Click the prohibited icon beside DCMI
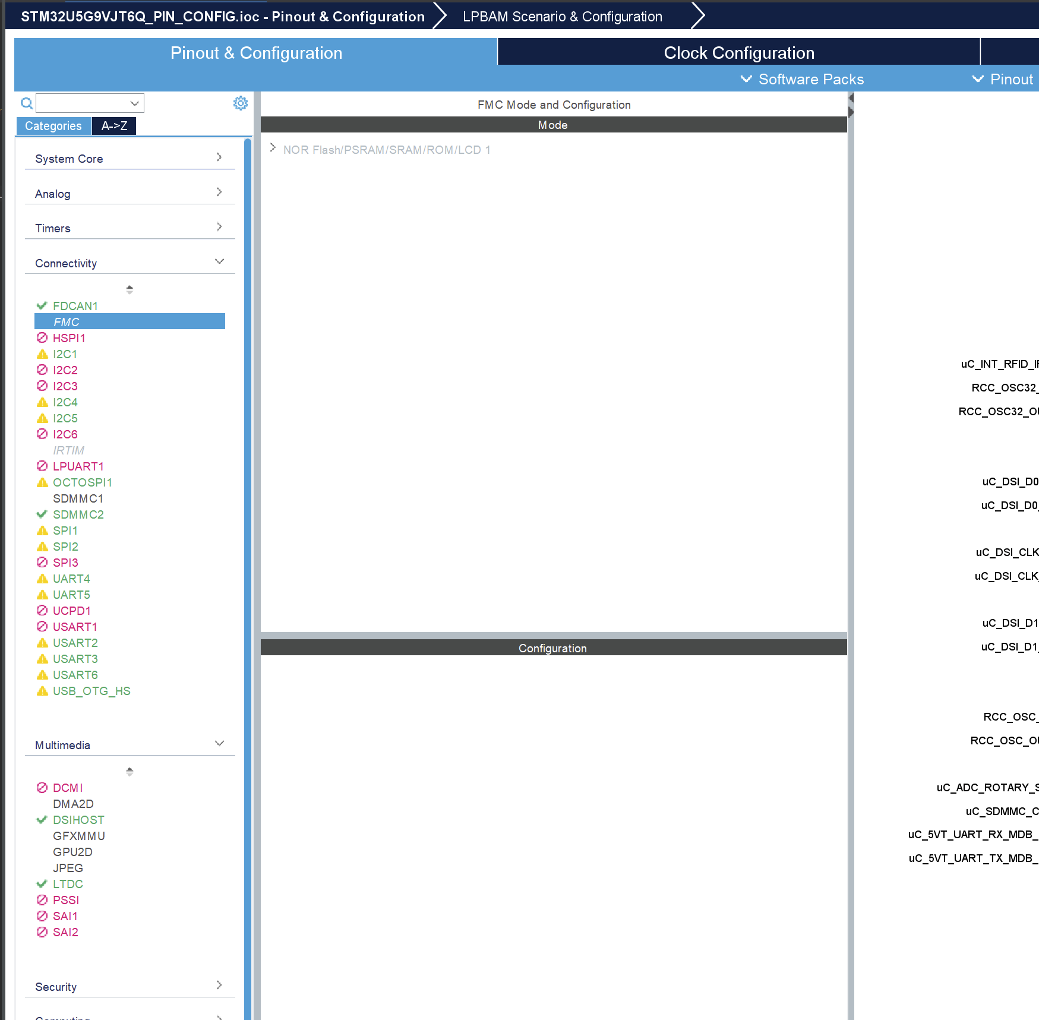This screenshot has width=1039, height=1020. (x=42, y=787)
